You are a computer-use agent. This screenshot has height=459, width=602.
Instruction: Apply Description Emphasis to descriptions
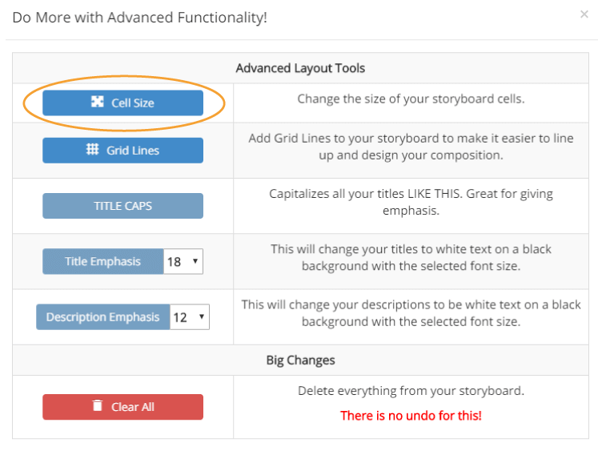click(102, 317)
